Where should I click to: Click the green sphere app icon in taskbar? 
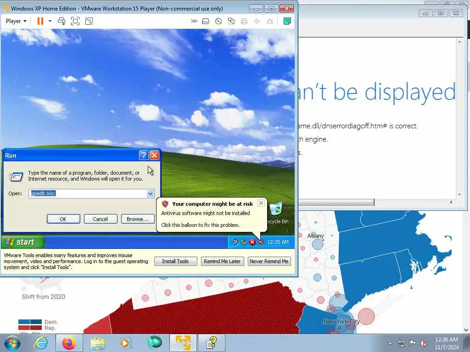click(x=155, y=342)
